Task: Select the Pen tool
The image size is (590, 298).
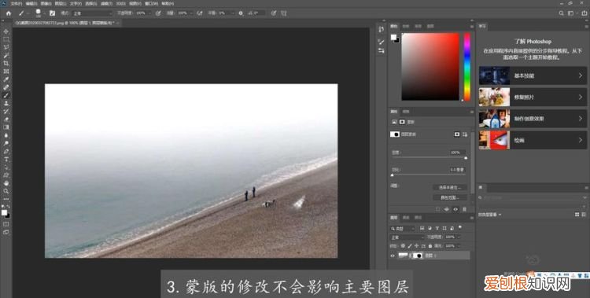Action: click(6, 151)
